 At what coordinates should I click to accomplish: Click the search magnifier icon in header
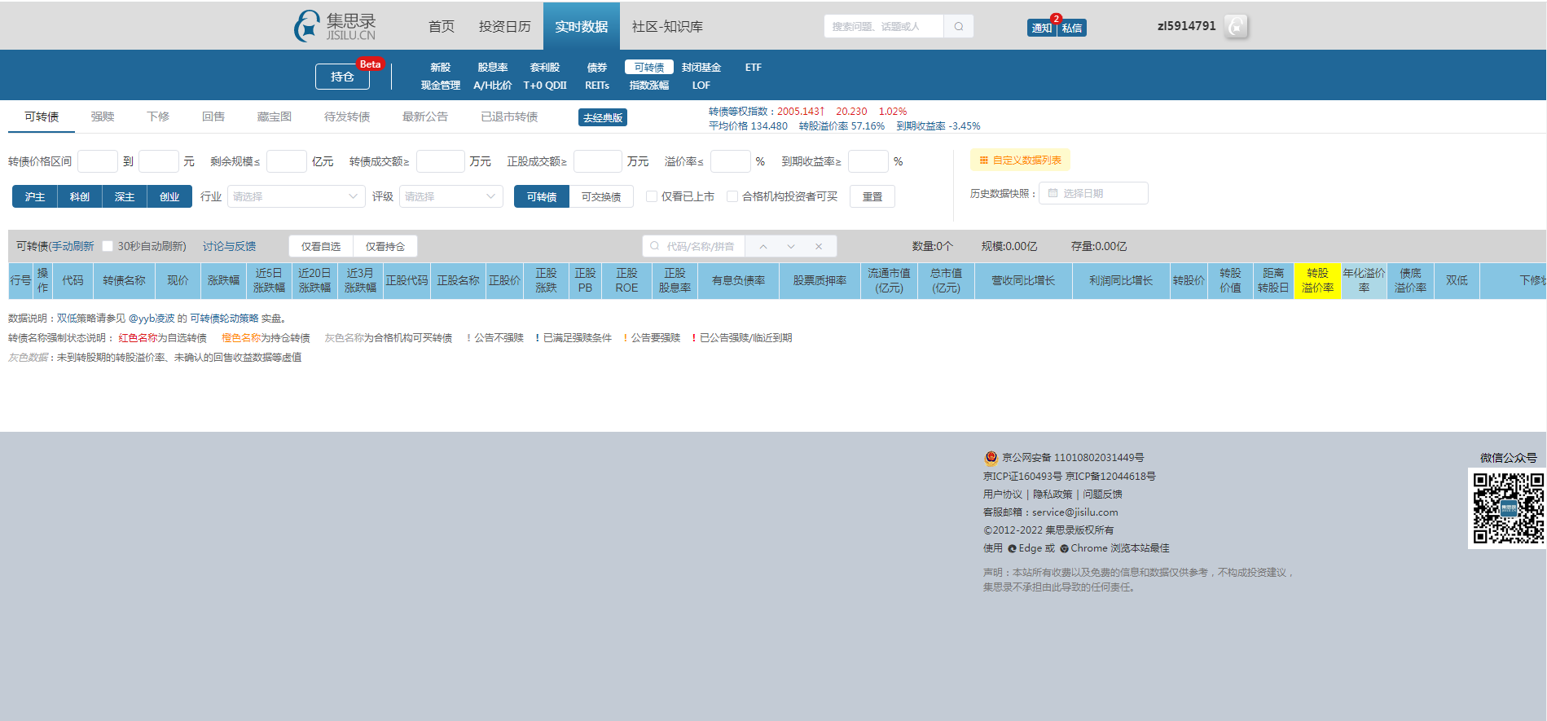click(959, 26)
